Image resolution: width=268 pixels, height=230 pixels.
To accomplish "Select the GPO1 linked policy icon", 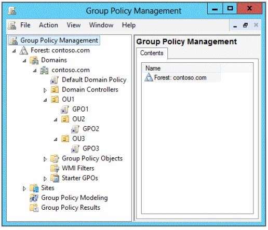I will pyautogui.click(x=65, y=110).
